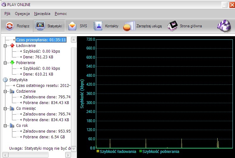Select the Co rok tree item

click(22, 125)
